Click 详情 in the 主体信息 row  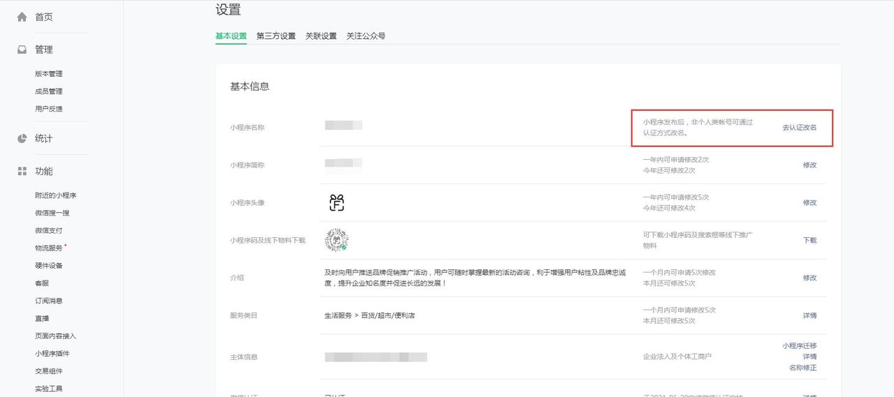tap(809, 357)
